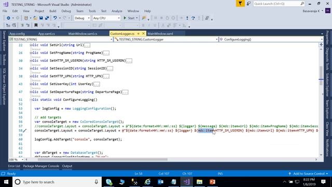This screenshot has height=187, width=332.
Task: Open Outlook from the taskbar
Action: [161, 182]
